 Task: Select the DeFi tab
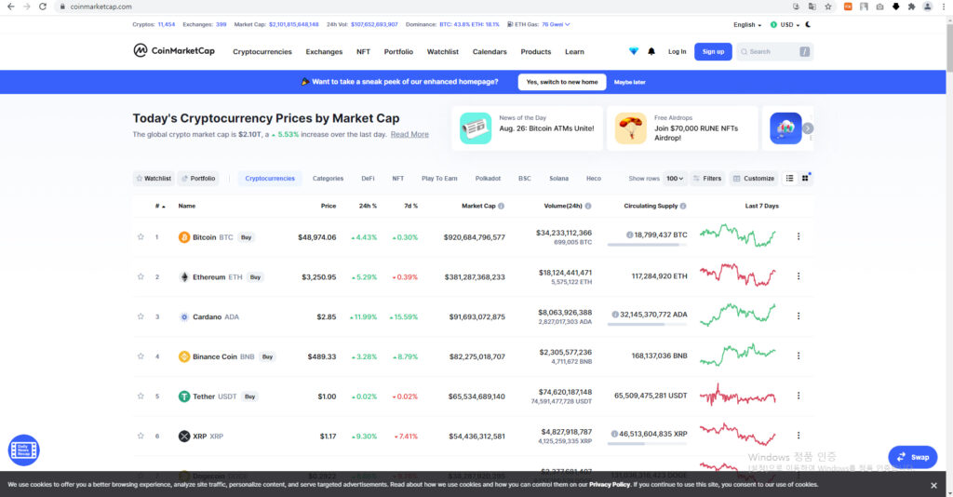pos(368,179)
